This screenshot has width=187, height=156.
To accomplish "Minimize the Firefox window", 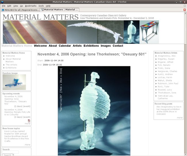I will point(177,2).
